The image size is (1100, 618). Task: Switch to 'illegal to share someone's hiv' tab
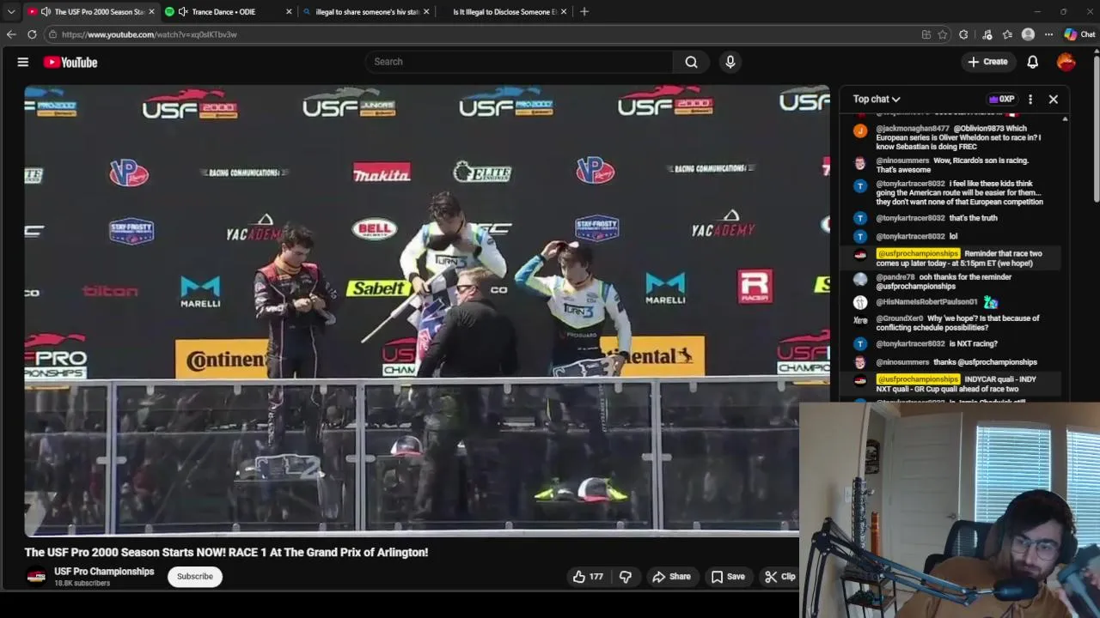tap(367, 11)
